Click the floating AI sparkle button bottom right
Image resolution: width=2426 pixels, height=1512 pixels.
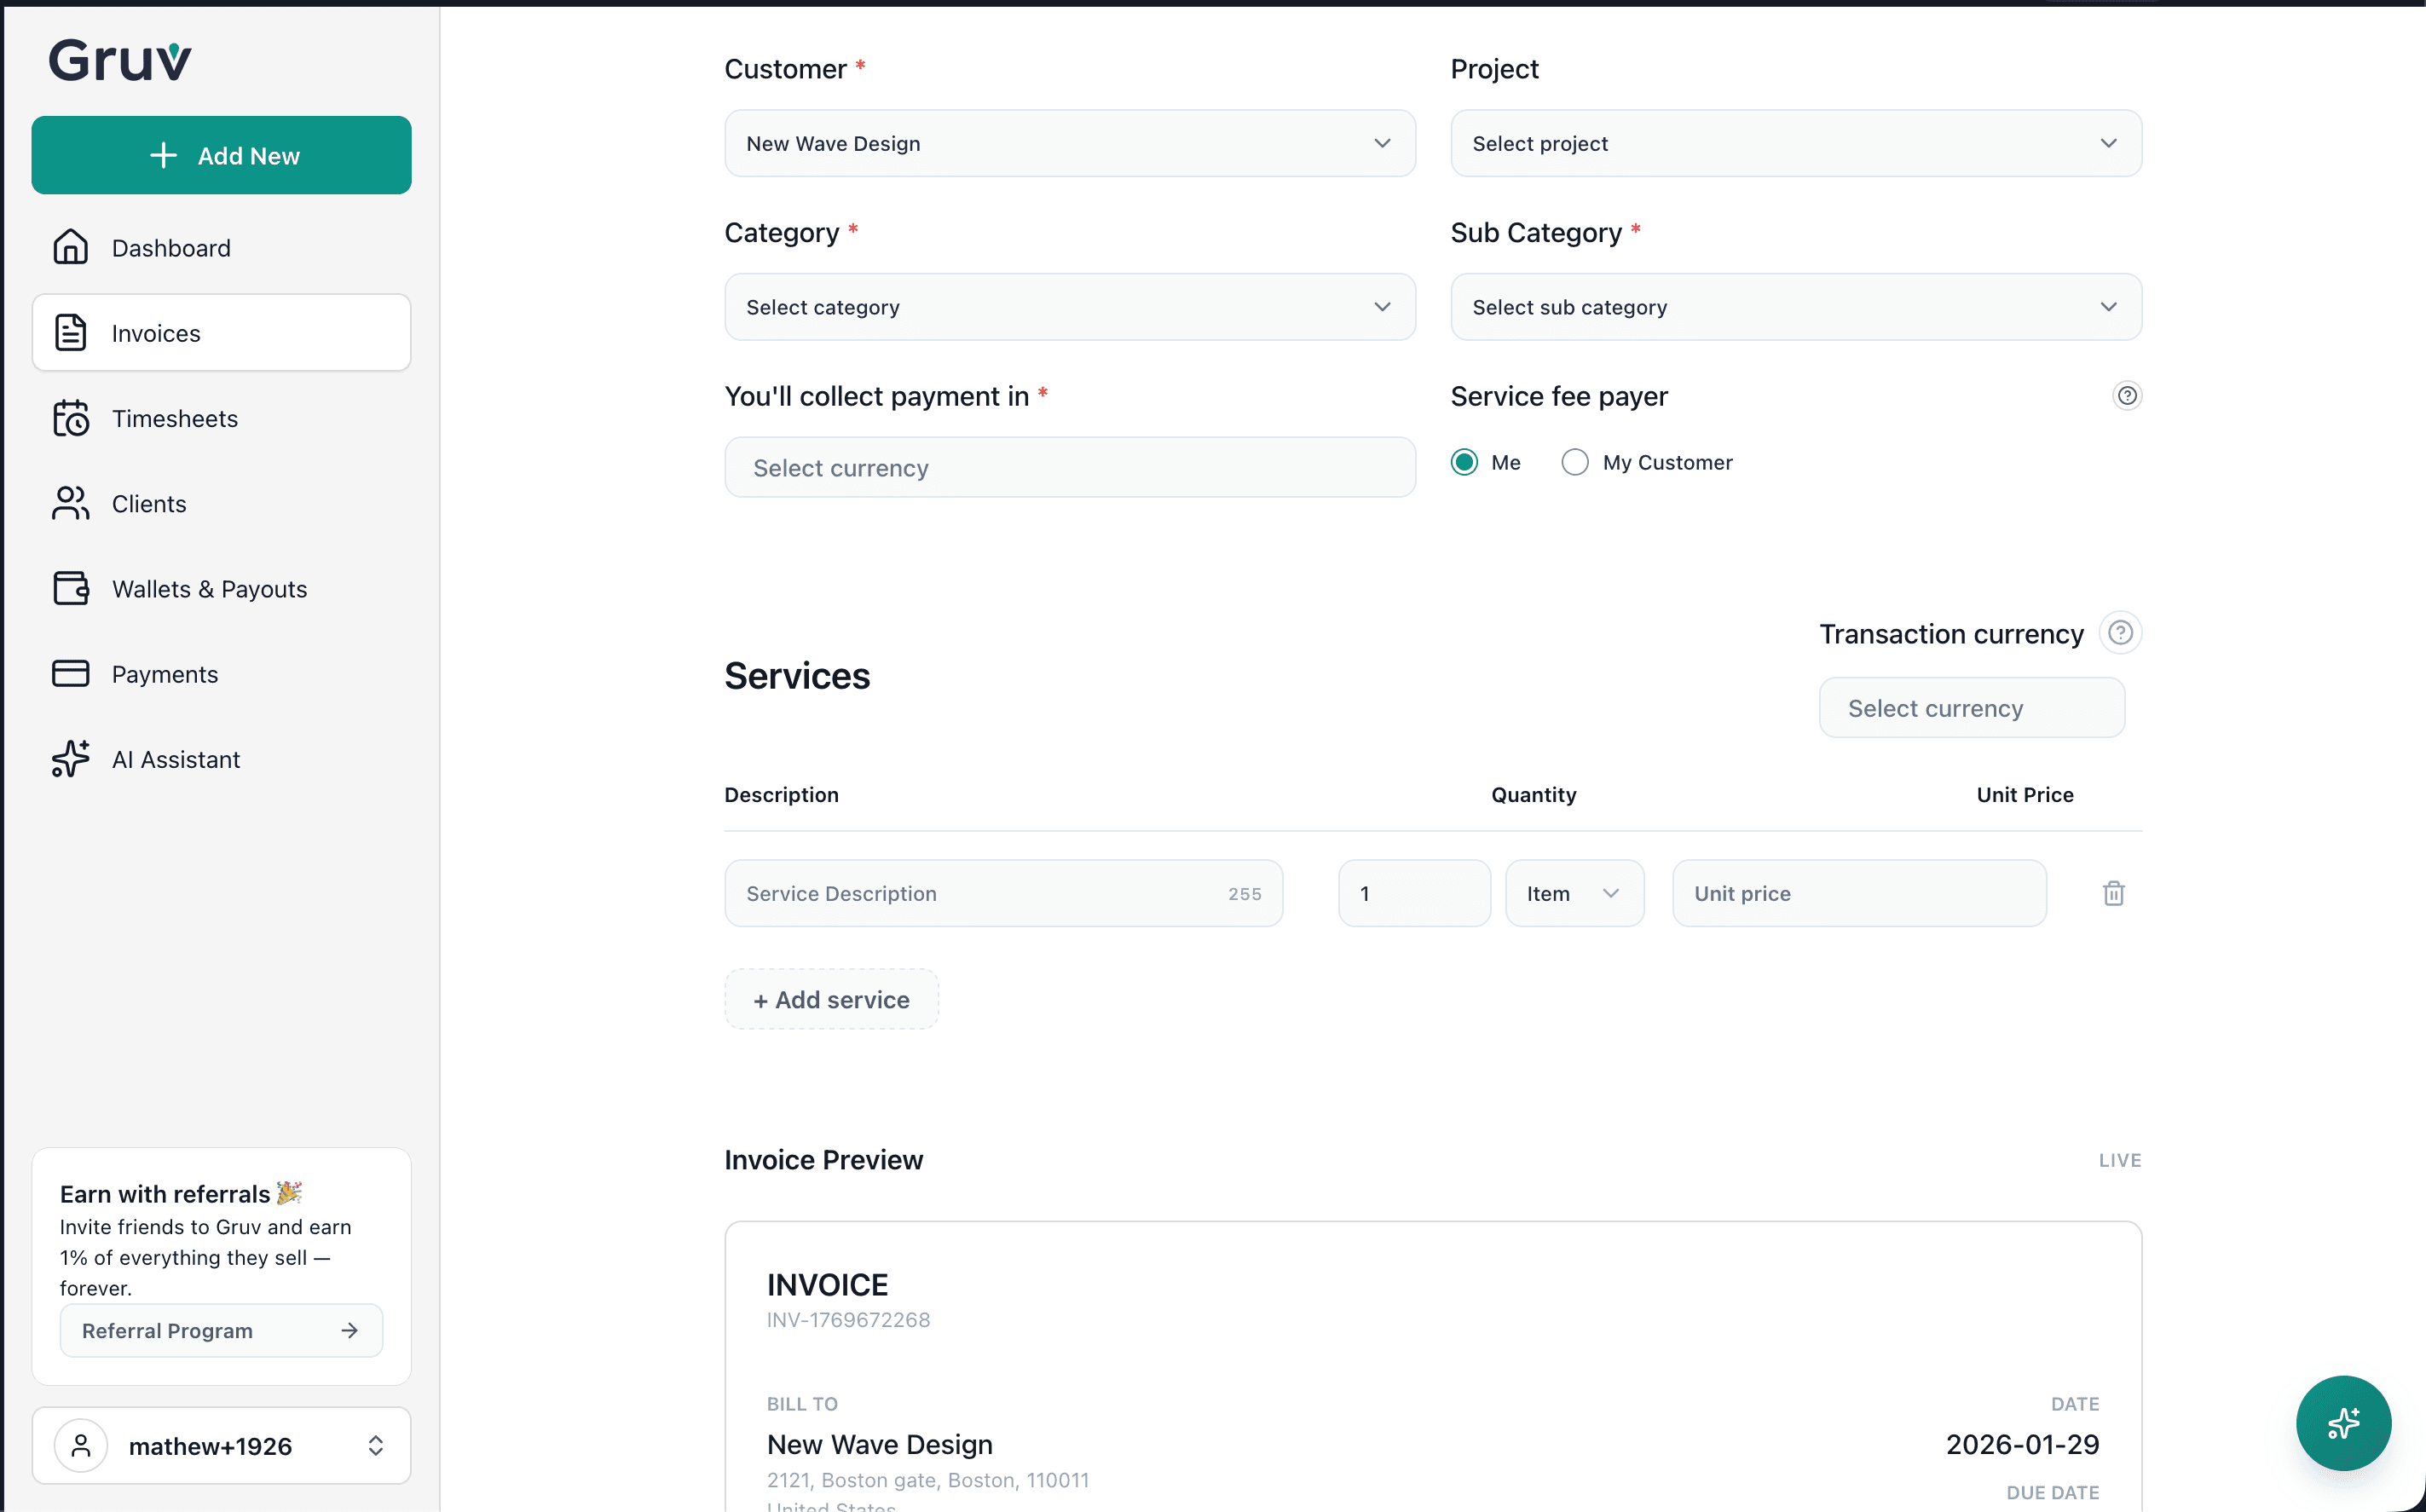[2343, 1423]
